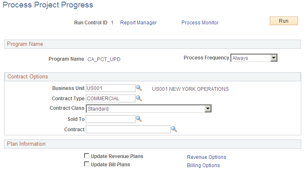305x170 pixels.
Task: Open Contract Type lookup magnifier
Action: click(x=139, y=98)
